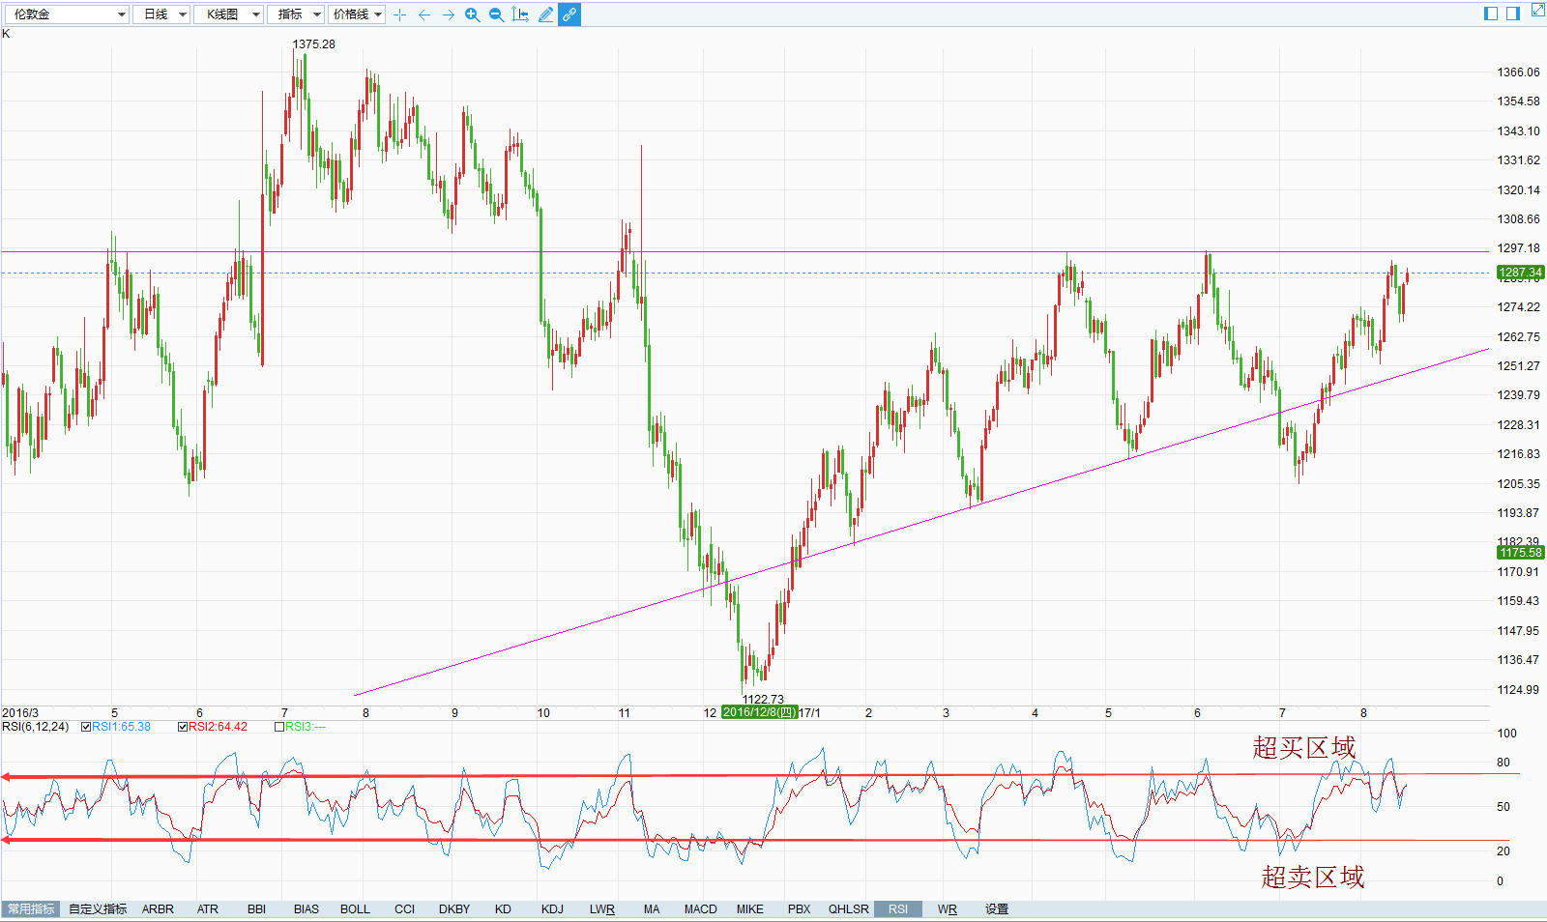1547x922 pixels.
Task: Click the 超买区域 annotation text
Action: point(1304,747)
